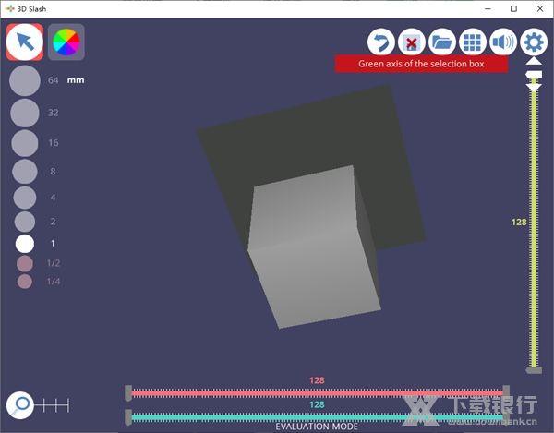Open the grid view icon

click(x=473, y=42)
